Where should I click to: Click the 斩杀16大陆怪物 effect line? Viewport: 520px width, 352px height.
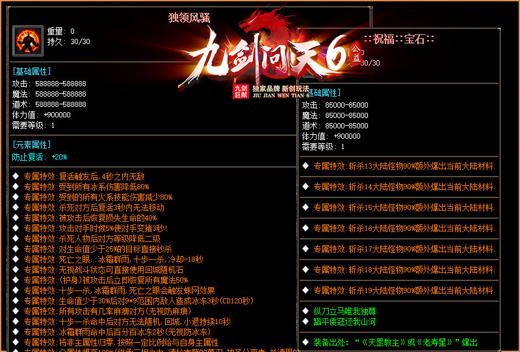(x=404, y=228)
